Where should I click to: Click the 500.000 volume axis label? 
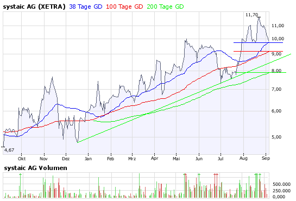coord(281,184)
